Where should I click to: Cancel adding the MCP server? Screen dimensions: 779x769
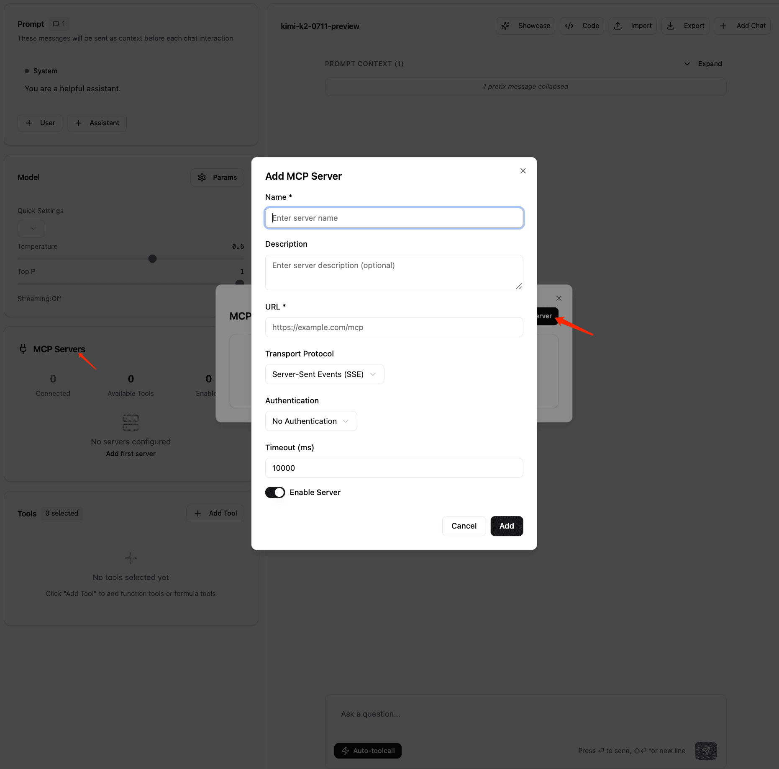tap(464, 526)
